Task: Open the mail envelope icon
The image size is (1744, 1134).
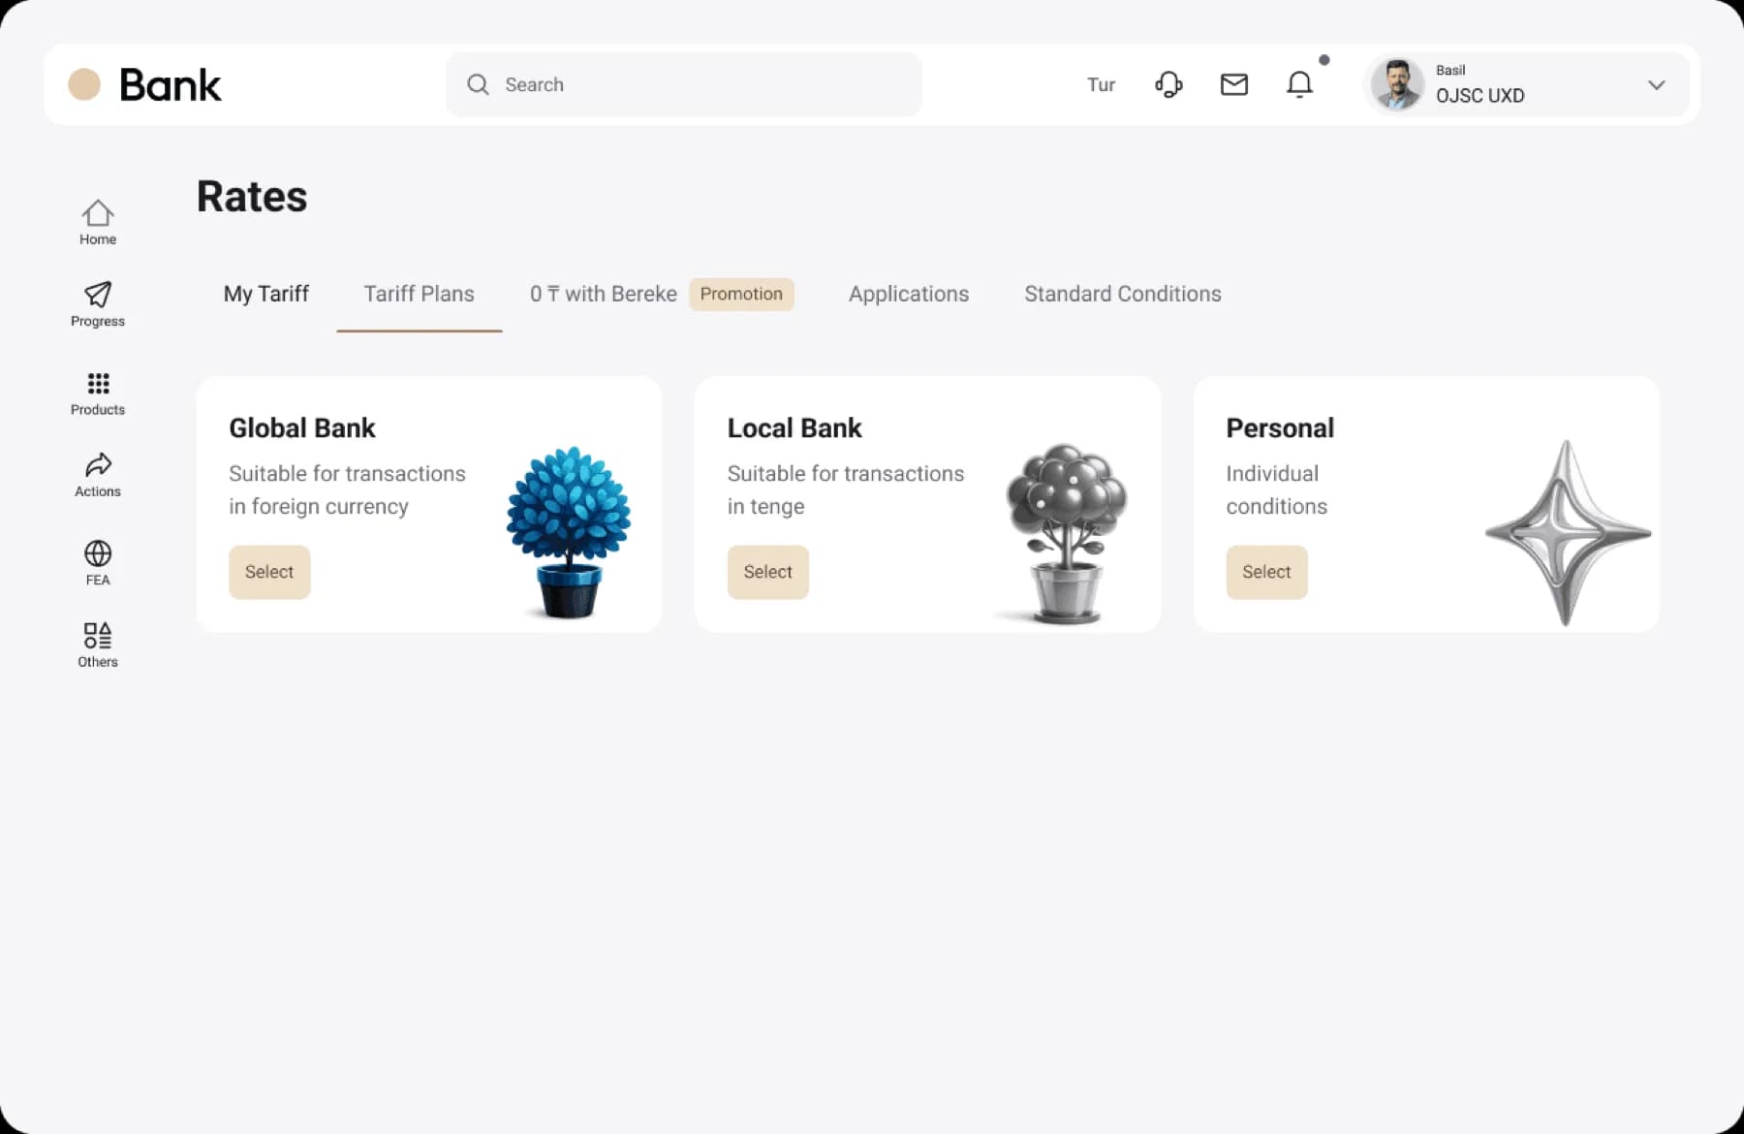Action: click(1233, 84)
